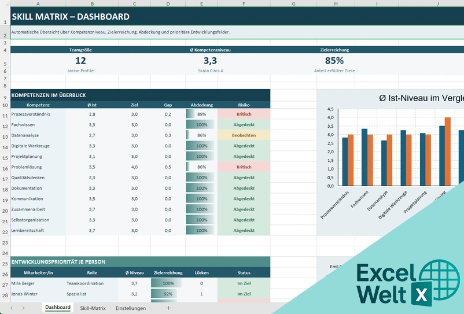This screenshot has height=314, width=464.
Task: Click 'Anteil erfüllter Ziele' caption
Action: click(x=334, y=71)
